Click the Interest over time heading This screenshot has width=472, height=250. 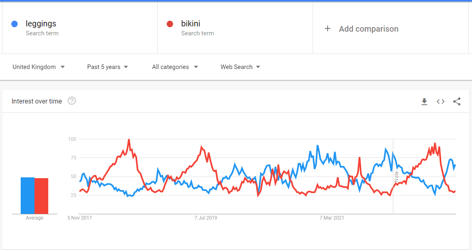[x=37, y=101]
